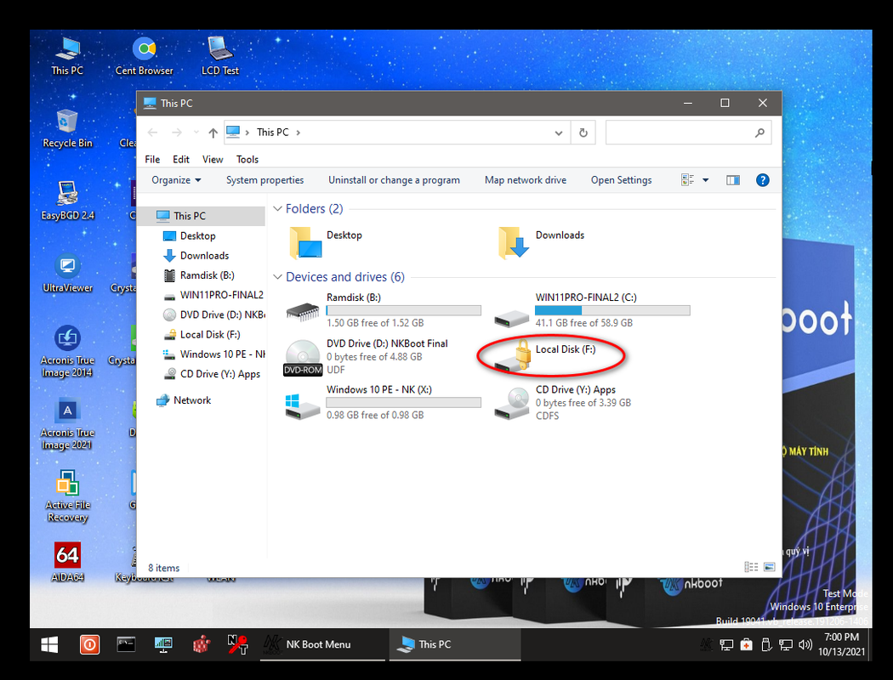Open the change-view options arrow
The image size is (893, 680).
pos(705,180)
